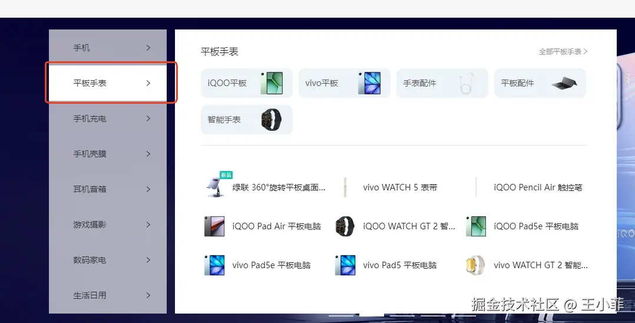Open iQOO WATCH GT 2 product link
The height and width of the screenshot is (323, 635).
[x=409, y=226]
